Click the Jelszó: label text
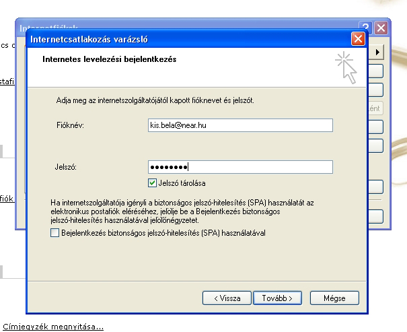The width and height of the screenshot is (407, 332). pyautogui.click(x=68, y=168)
